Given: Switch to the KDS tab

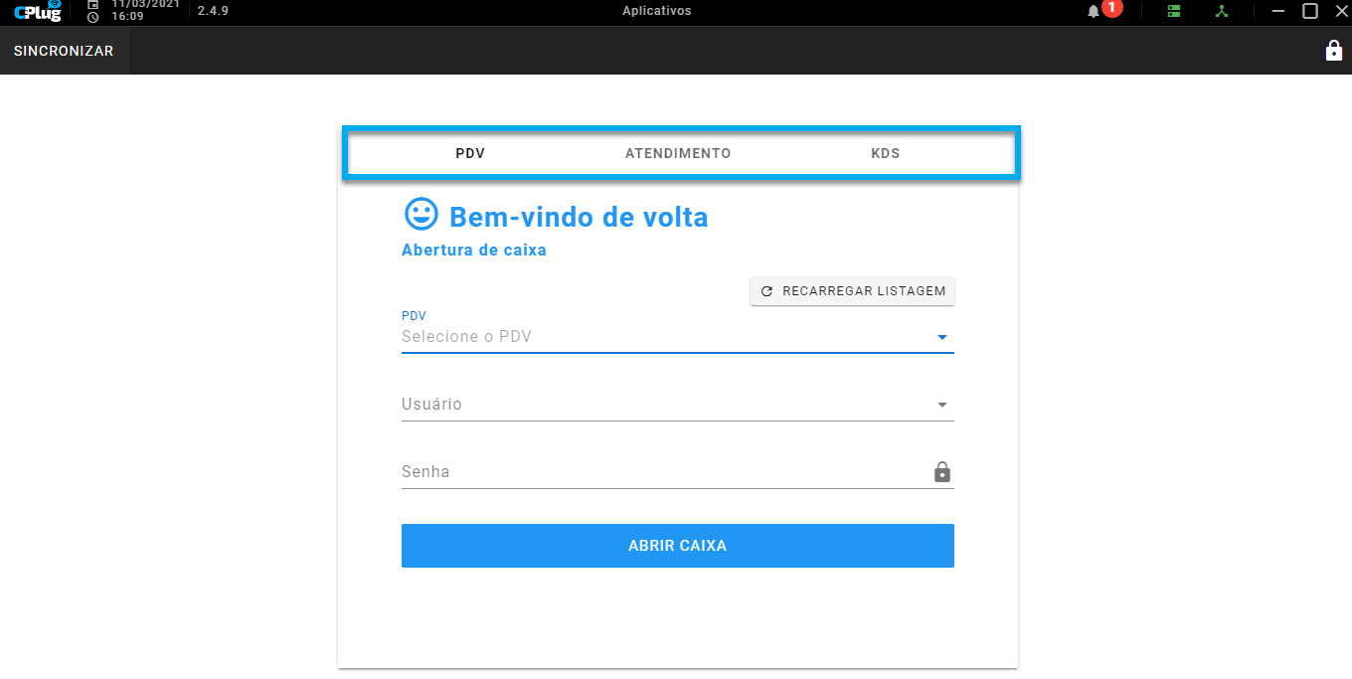Looking at the screenshot, I should [x=886, y=153].
